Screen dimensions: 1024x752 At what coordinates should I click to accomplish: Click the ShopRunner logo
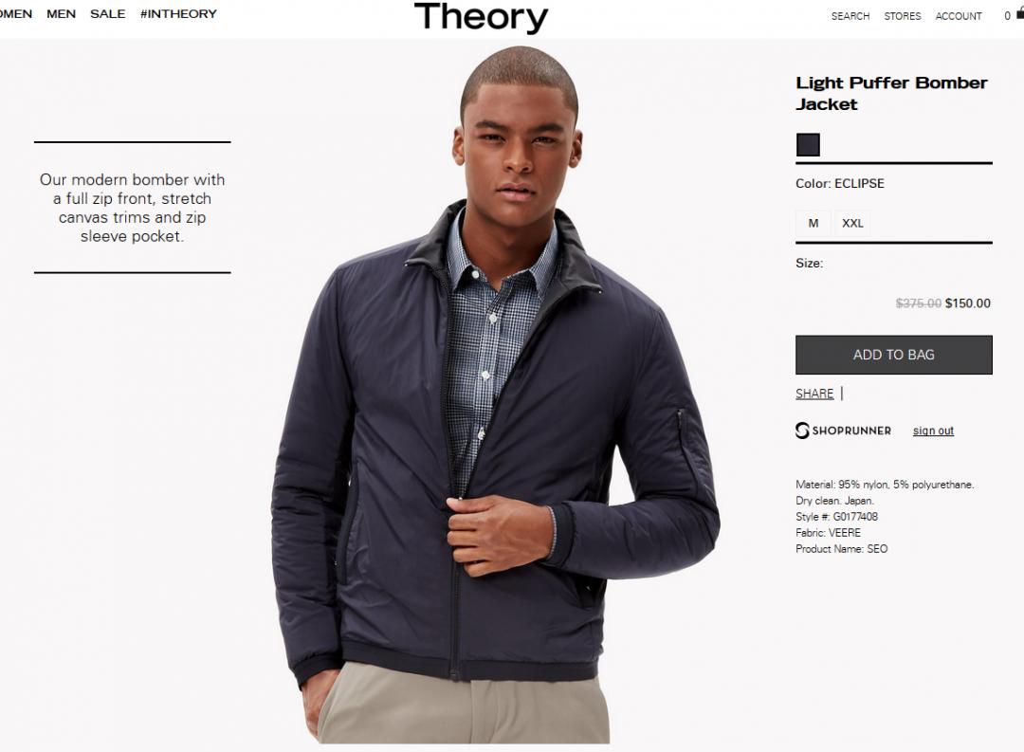point(843,431)
